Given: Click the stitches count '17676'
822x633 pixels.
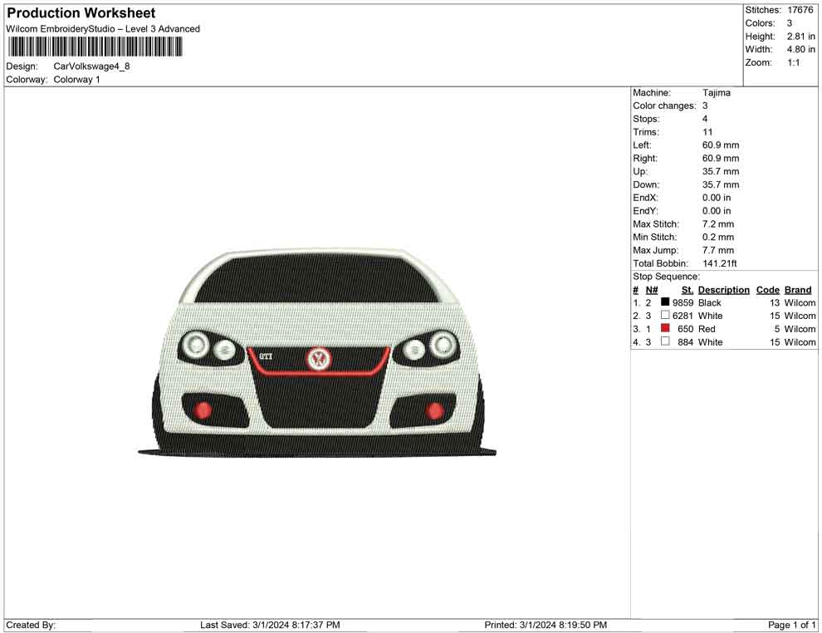Looking at the screenshot, I should (800, 10).
